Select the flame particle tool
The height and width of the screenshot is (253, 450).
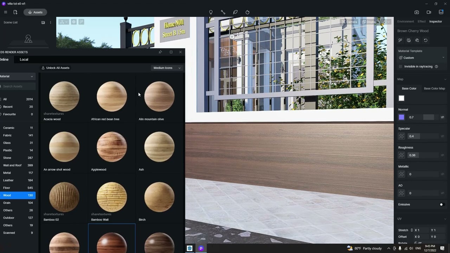(247, 12)
